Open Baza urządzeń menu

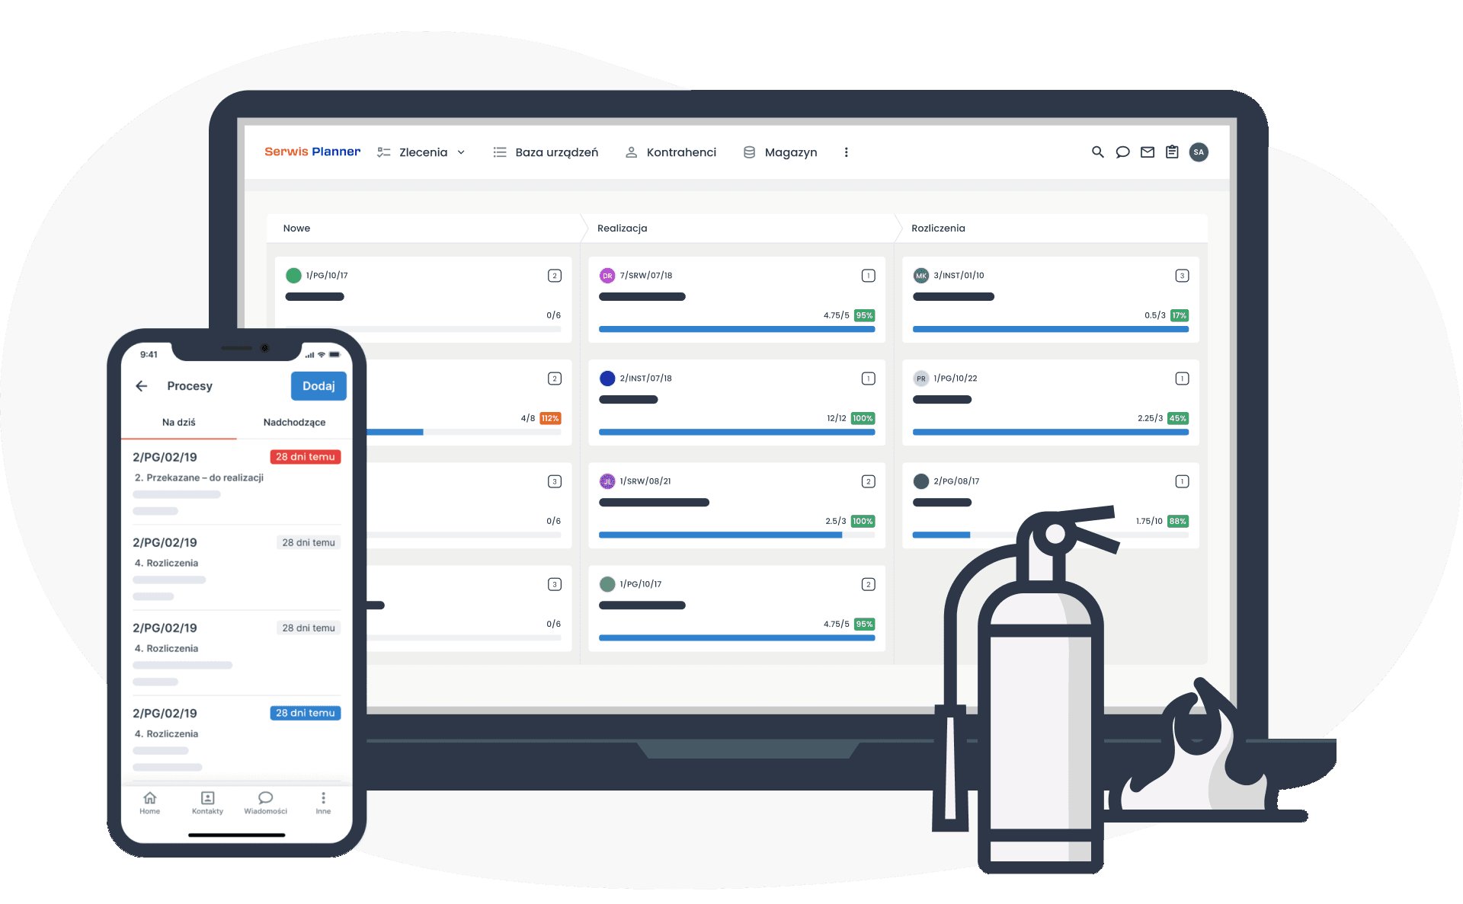(546, 152)
